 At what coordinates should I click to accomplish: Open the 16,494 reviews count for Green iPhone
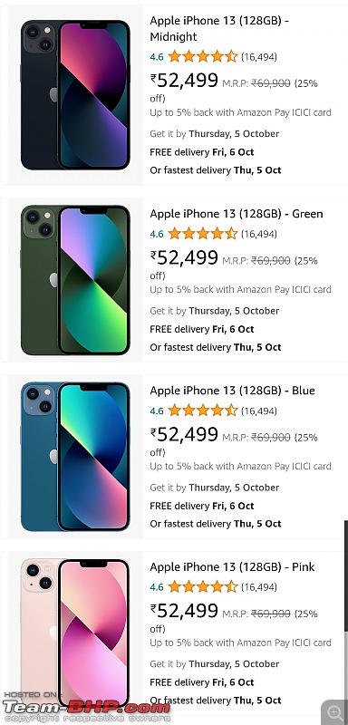pos(259,234)
